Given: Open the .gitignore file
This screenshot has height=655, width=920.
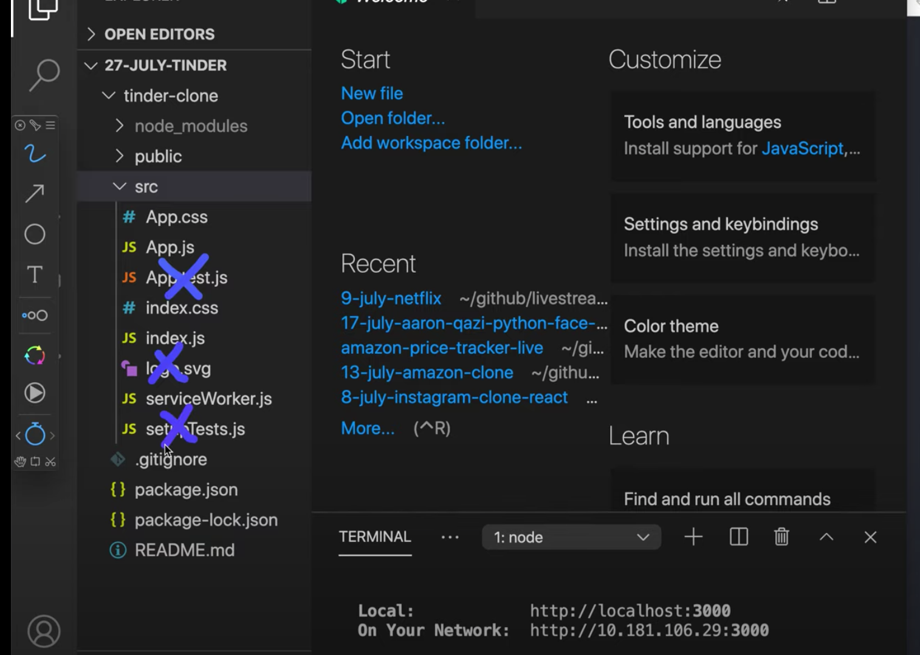Looking at the screenshot, I should click(194, 459).
